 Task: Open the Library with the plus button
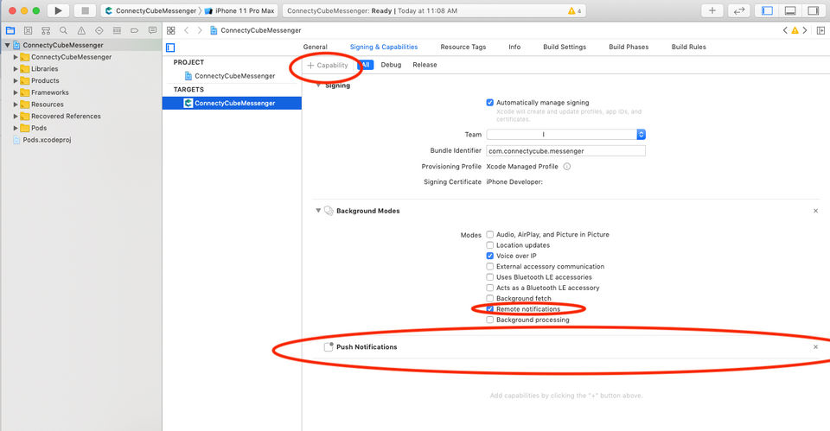tap(712, 10)
